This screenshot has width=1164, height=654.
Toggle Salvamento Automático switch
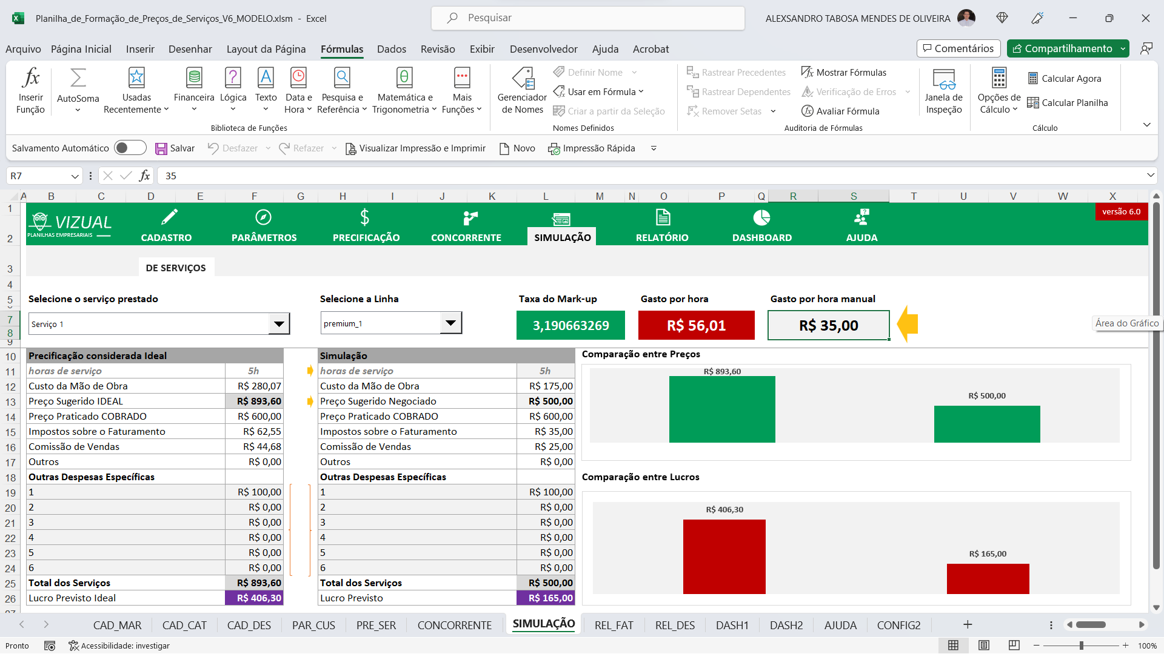click(x=130, y=148)
